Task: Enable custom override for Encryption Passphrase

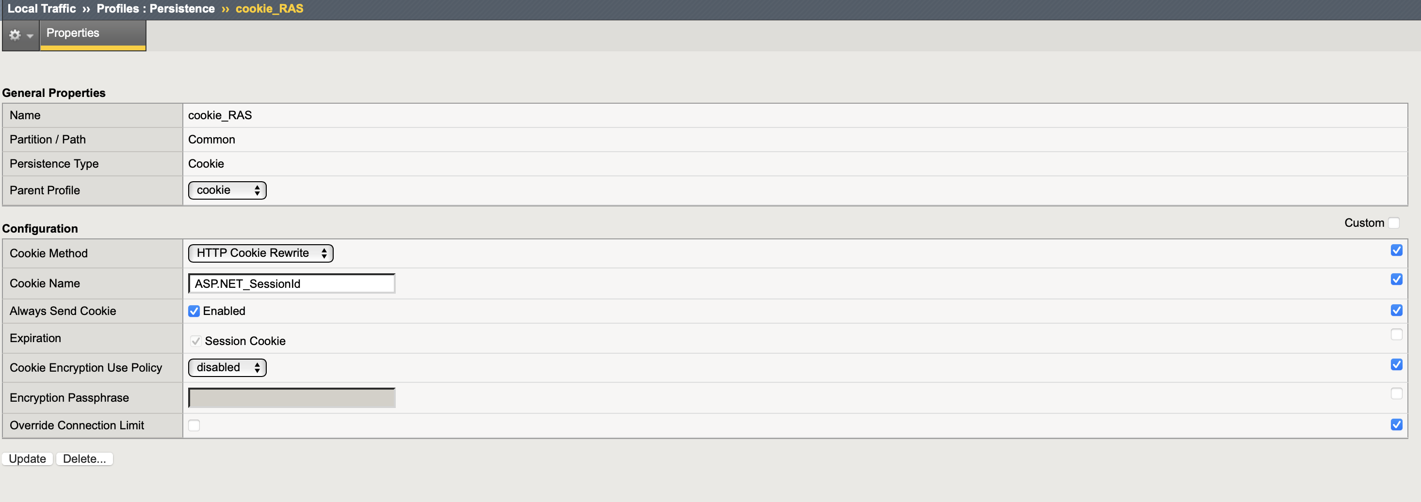Action: point(1396,393)
